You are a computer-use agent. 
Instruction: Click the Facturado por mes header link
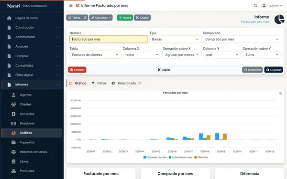pos(255,22)
